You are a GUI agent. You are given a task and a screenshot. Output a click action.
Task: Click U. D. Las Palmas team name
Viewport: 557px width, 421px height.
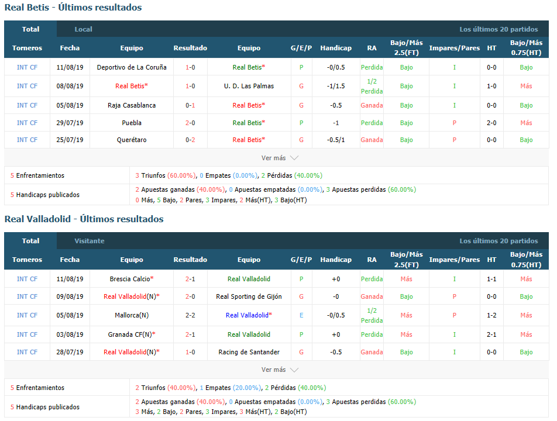(x=249, y=86)
